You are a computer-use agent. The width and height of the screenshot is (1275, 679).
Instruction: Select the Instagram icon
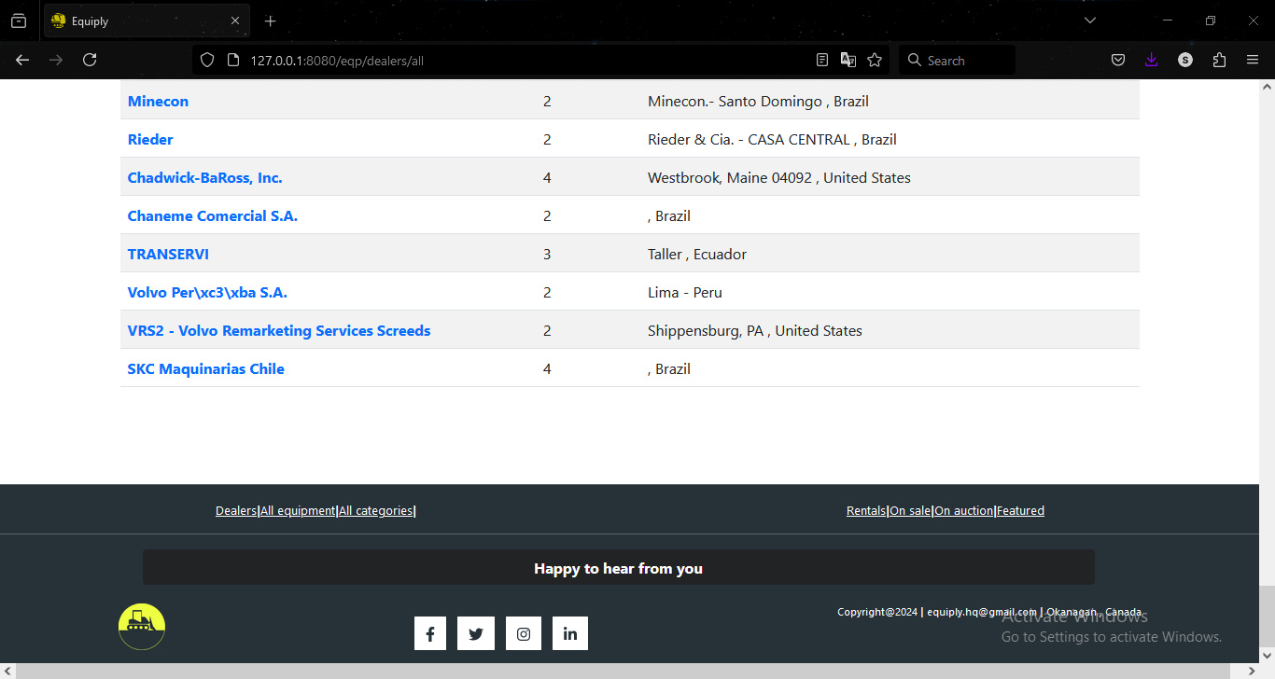(x=523, y=633)
